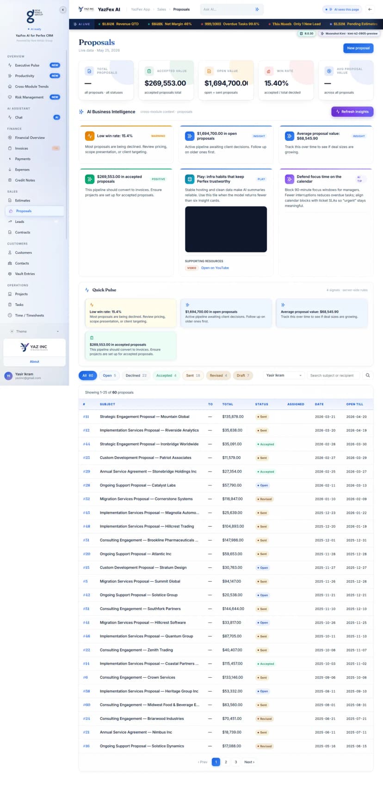383x787 pixels.
Task: Play the dark video thumbnail in the Play card
Action: [226, 229]
